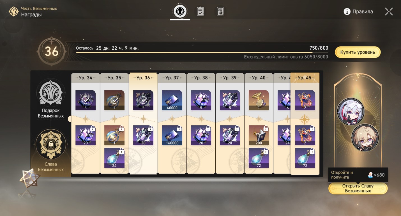401x216 pixels.
Task: Click the claimed reward at Ур. 34
Action: pyautogui.click(x=86, y=100)
